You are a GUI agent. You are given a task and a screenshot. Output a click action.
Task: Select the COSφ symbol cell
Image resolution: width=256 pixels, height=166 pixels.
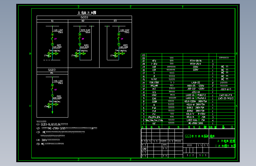(154, 102)
